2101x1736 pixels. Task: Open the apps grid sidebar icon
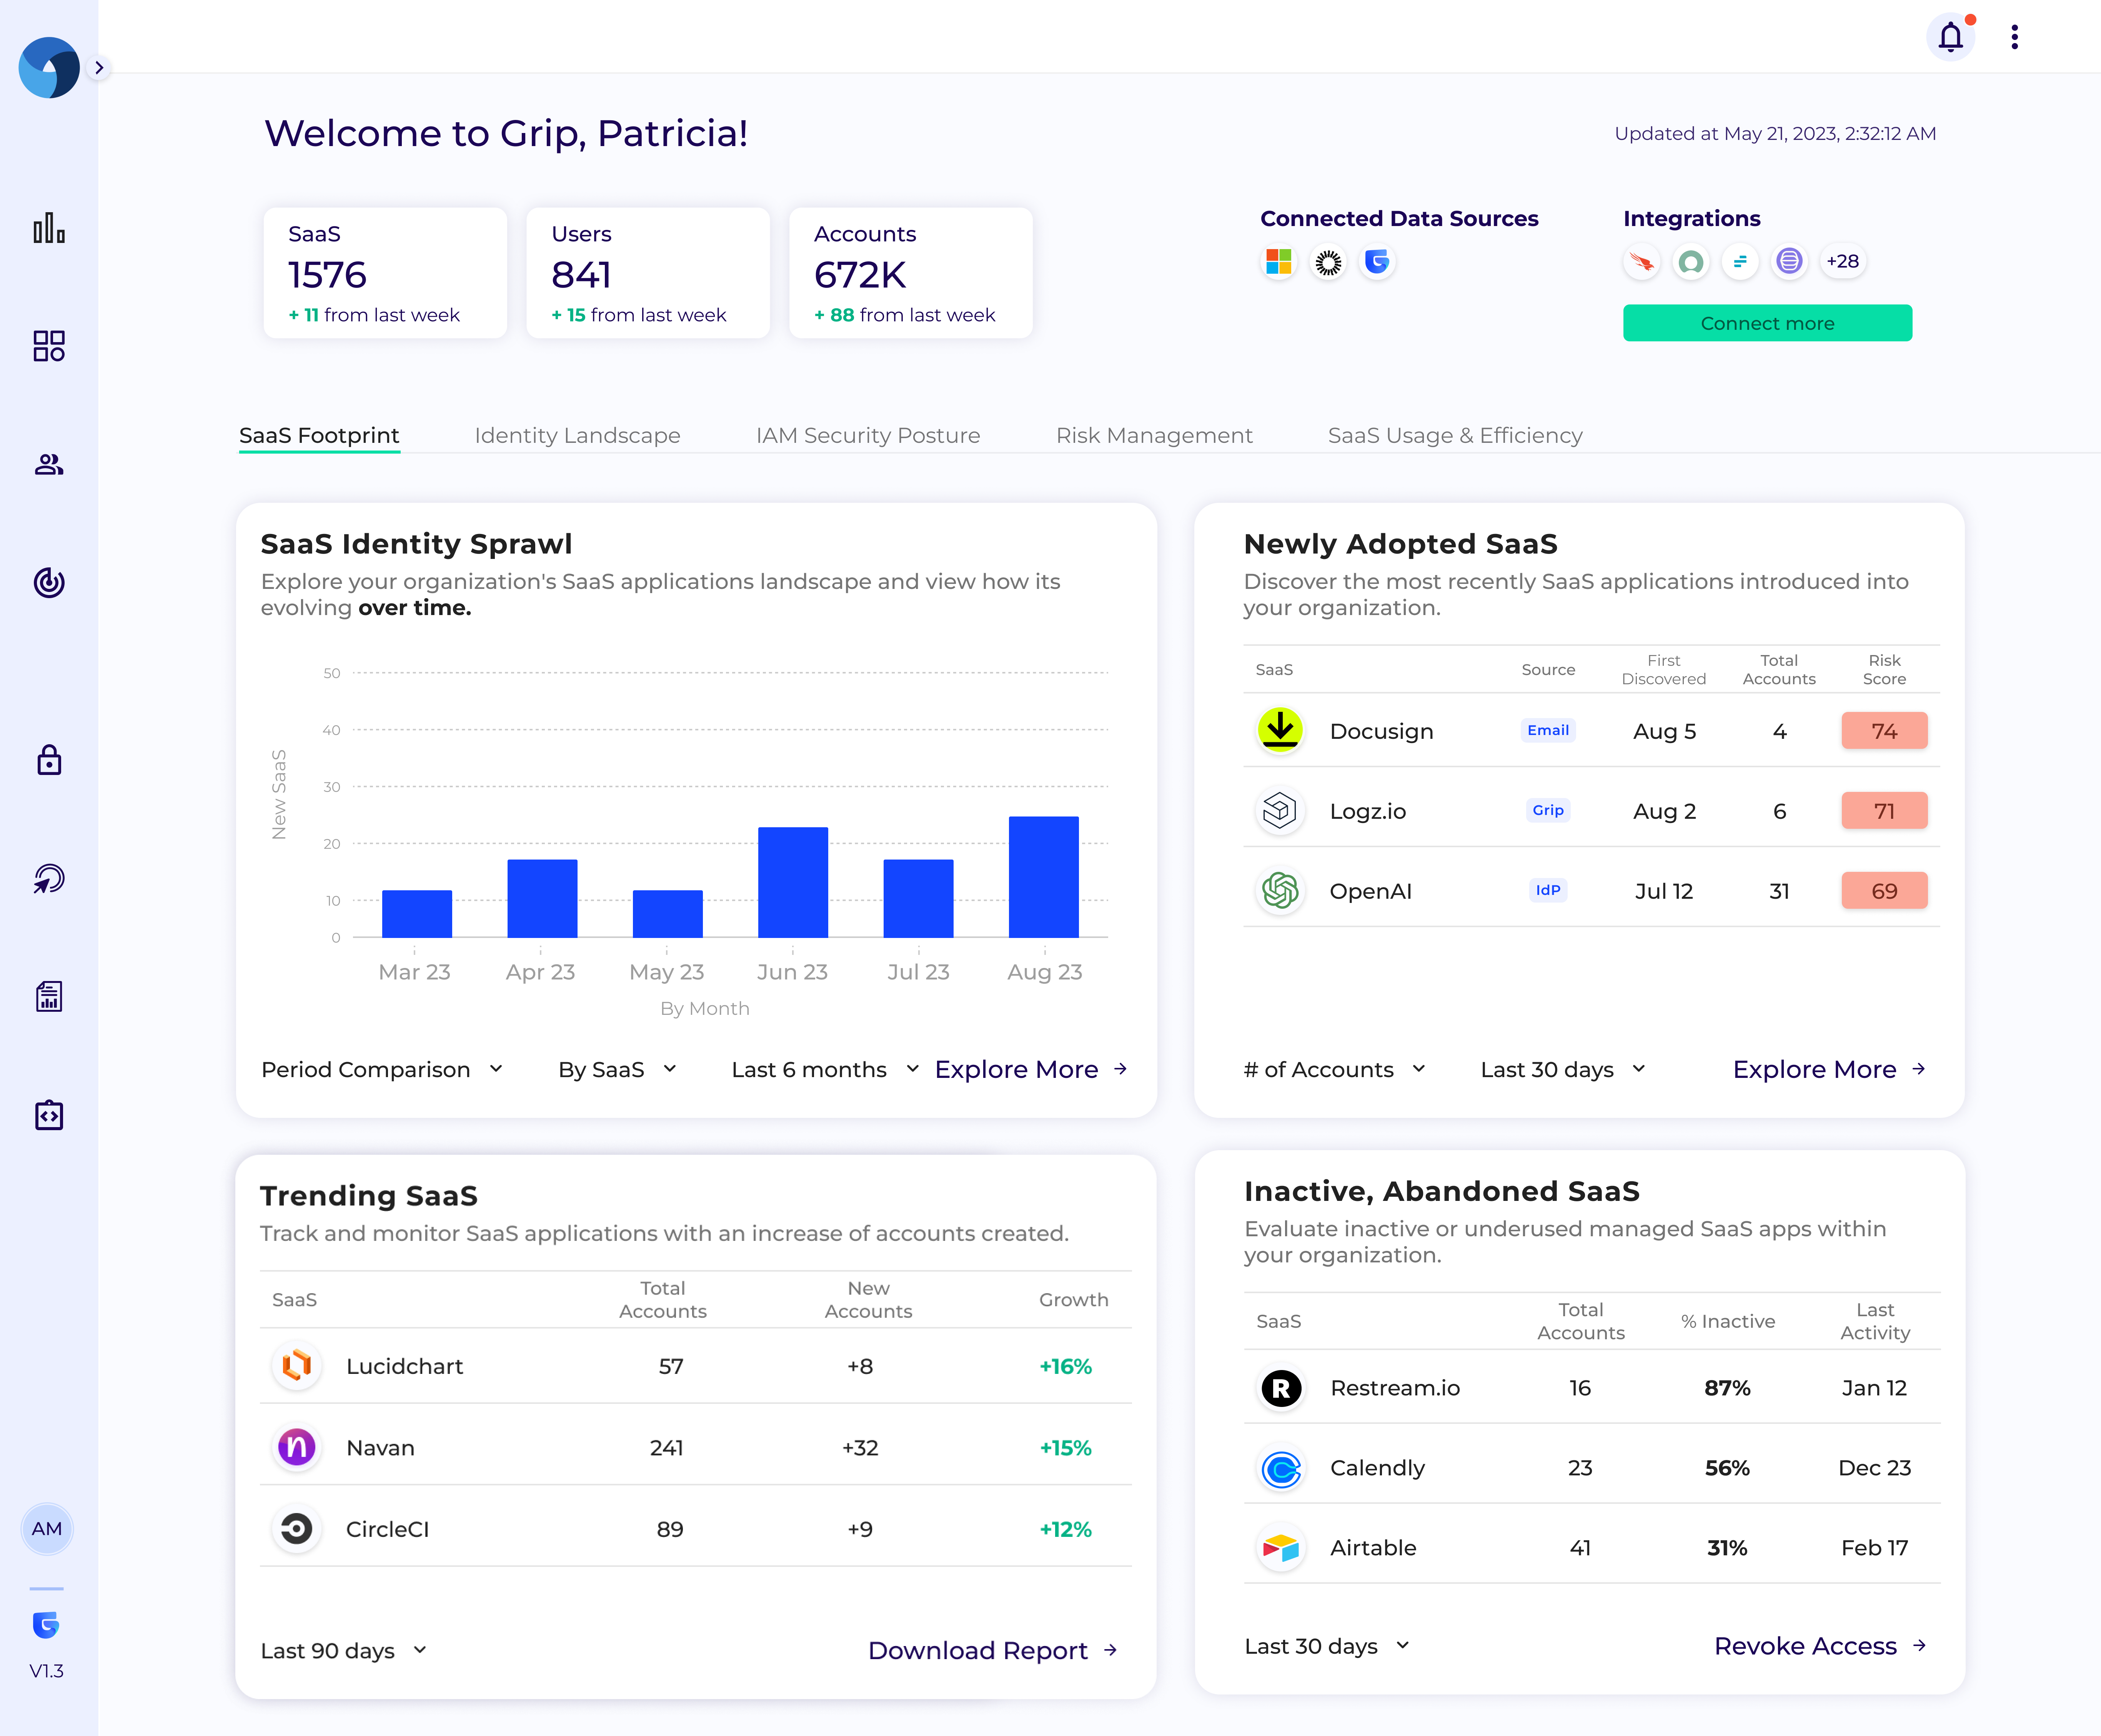point(49,346)
